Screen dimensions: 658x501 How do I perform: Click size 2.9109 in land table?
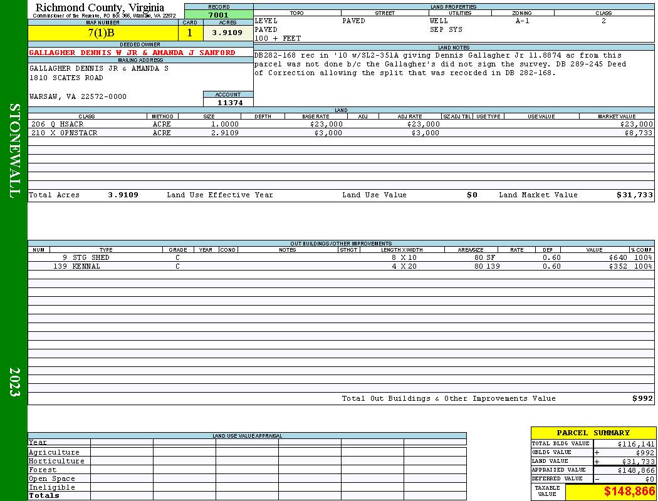(x=224, y=133)
